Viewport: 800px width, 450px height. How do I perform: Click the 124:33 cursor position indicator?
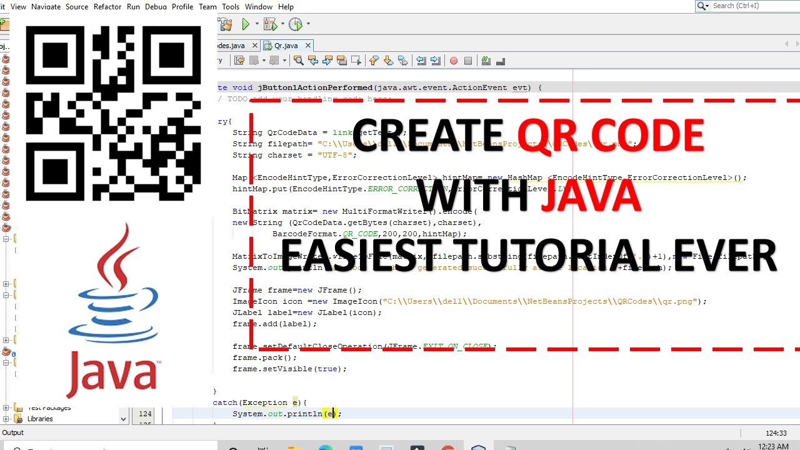pos(776,432)
